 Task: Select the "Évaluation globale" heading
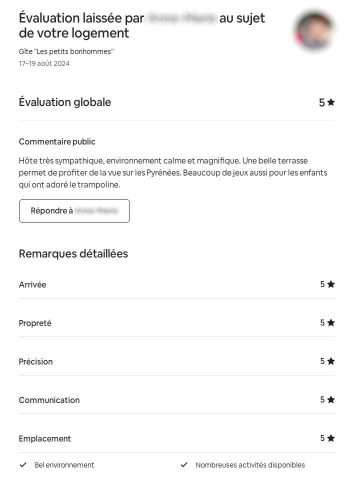pyautogui.click(x=65, y=102)
